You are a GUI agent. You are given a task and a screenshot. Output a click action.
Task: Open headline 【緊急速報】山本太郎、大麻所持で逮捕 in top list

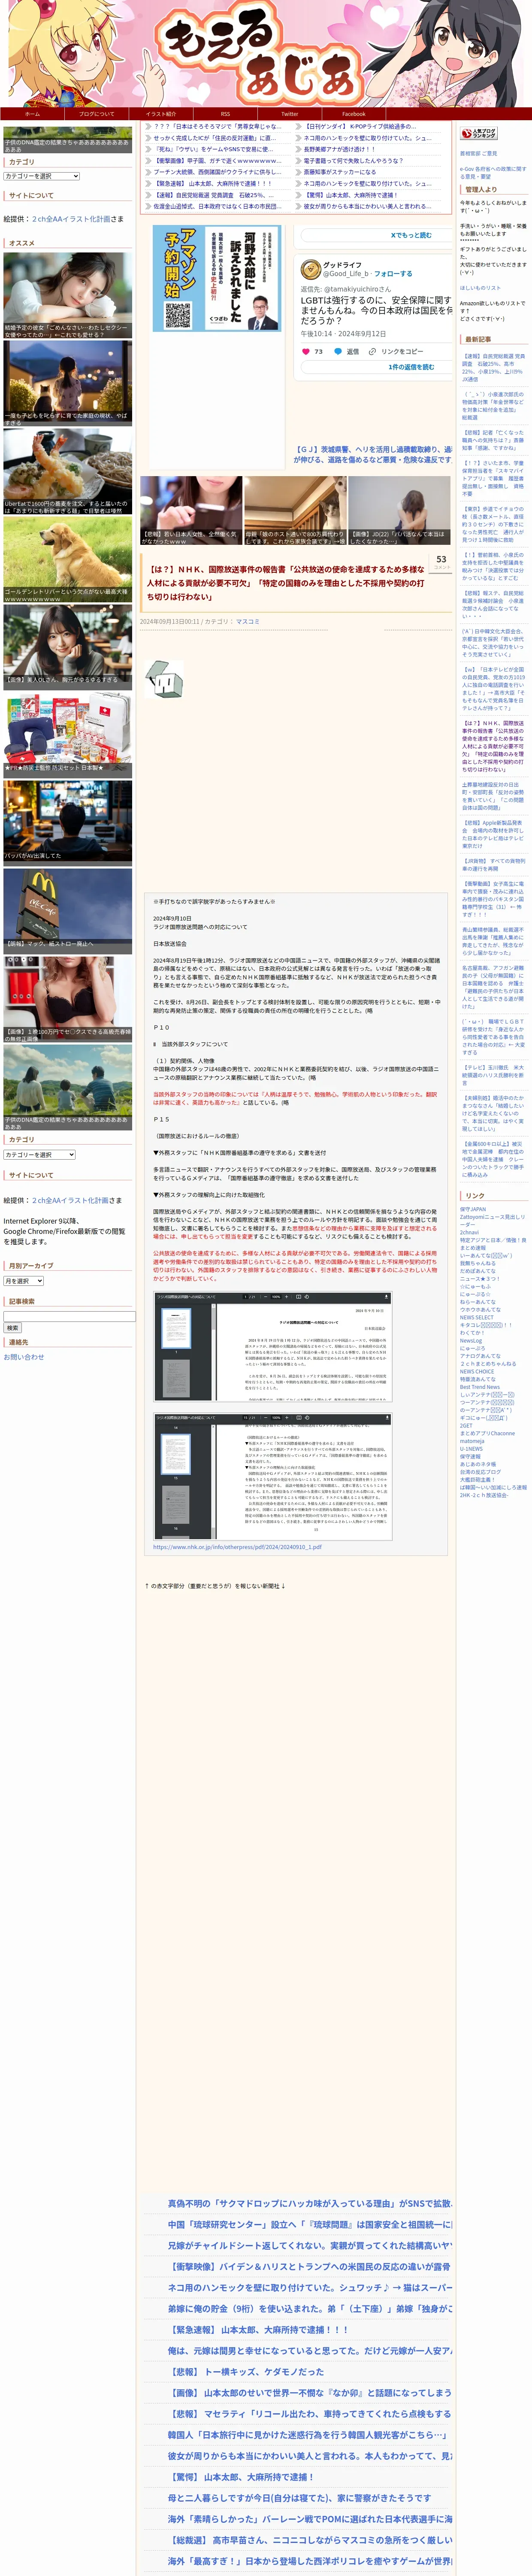(212, 184)
